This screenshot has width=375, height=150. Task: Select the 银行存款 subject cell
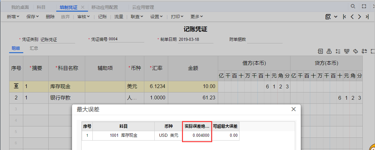point(67,98)
